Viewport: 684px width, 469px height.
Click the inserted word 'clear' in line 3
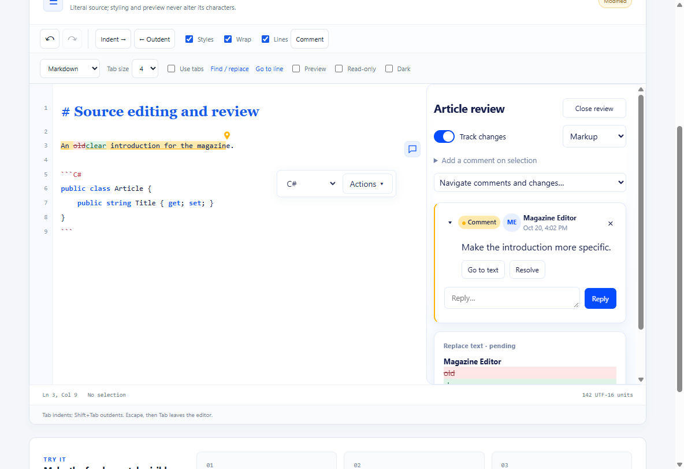point(96,145)
